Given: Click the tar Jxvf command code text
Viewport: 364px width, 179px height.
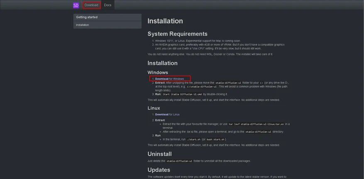Looking at the screenshot, I should 256,124.
